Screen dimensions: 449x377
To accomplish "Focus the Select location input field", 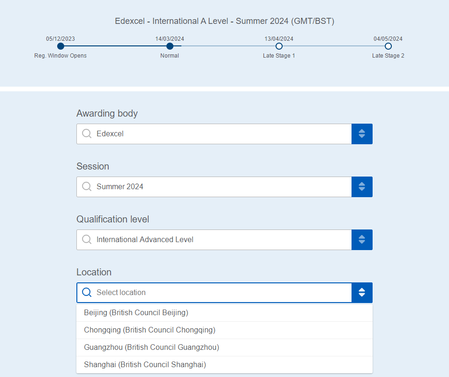I will tap(214, 293).
